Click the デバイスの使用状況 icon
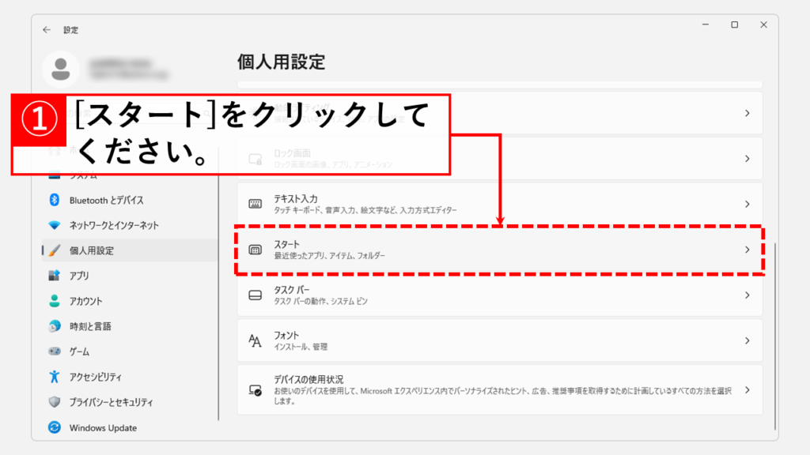 (255, 390)
